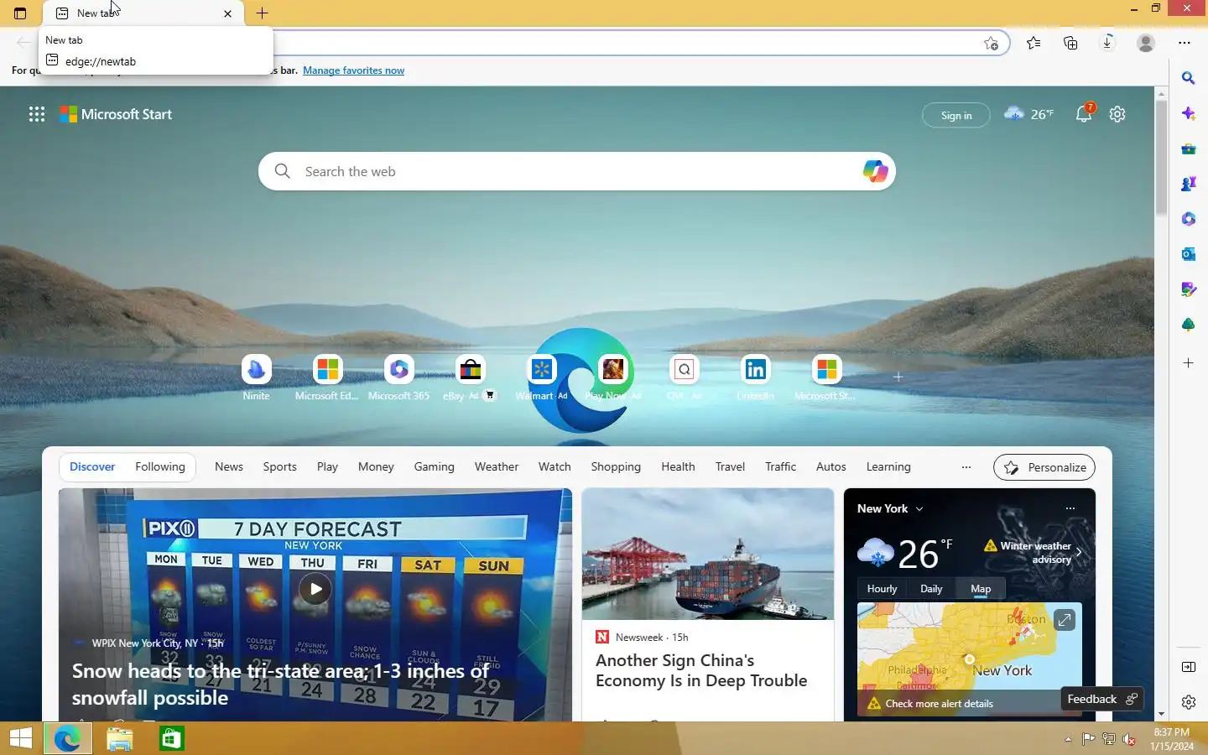Open the 26°F weather indicator in header
Screen dimensions: 1208x755
(1028, 114)
